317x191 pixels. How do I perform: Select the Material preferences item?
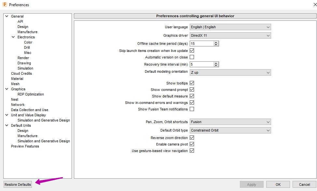point(17,79)
